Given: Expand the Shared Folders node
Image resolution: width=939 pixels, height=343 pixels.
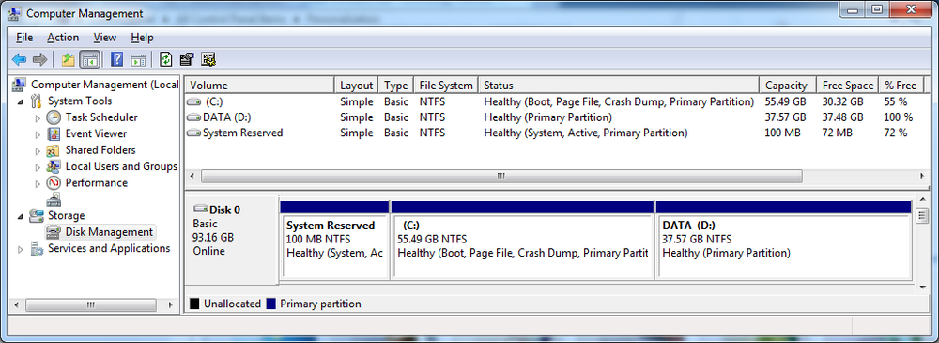Looking at the screenshot, I should click(38, 150).
